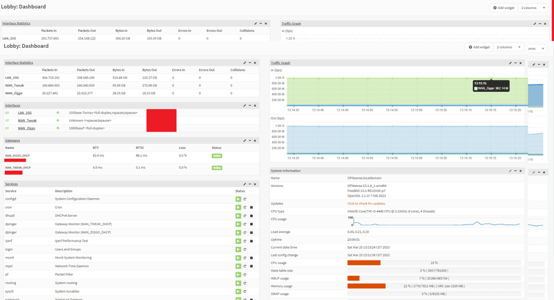Remove the Gateways widget

[x=255, y=141]
